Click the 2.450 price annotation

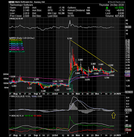point(93,64)
